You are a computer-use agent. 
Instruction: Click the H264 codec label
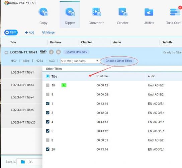39,61
